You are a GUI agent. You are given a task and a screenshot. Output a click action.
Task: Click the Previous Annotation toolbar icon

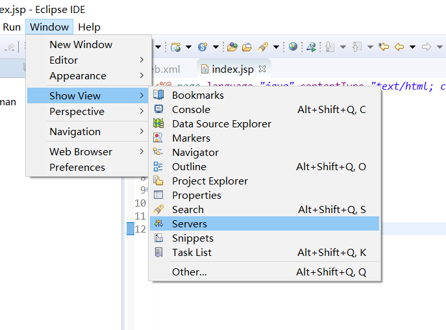pos(356,47)
